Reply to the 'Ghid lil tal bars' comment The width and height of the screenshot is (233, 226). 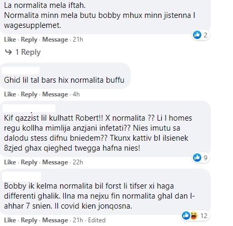click(x=29, y=94)
